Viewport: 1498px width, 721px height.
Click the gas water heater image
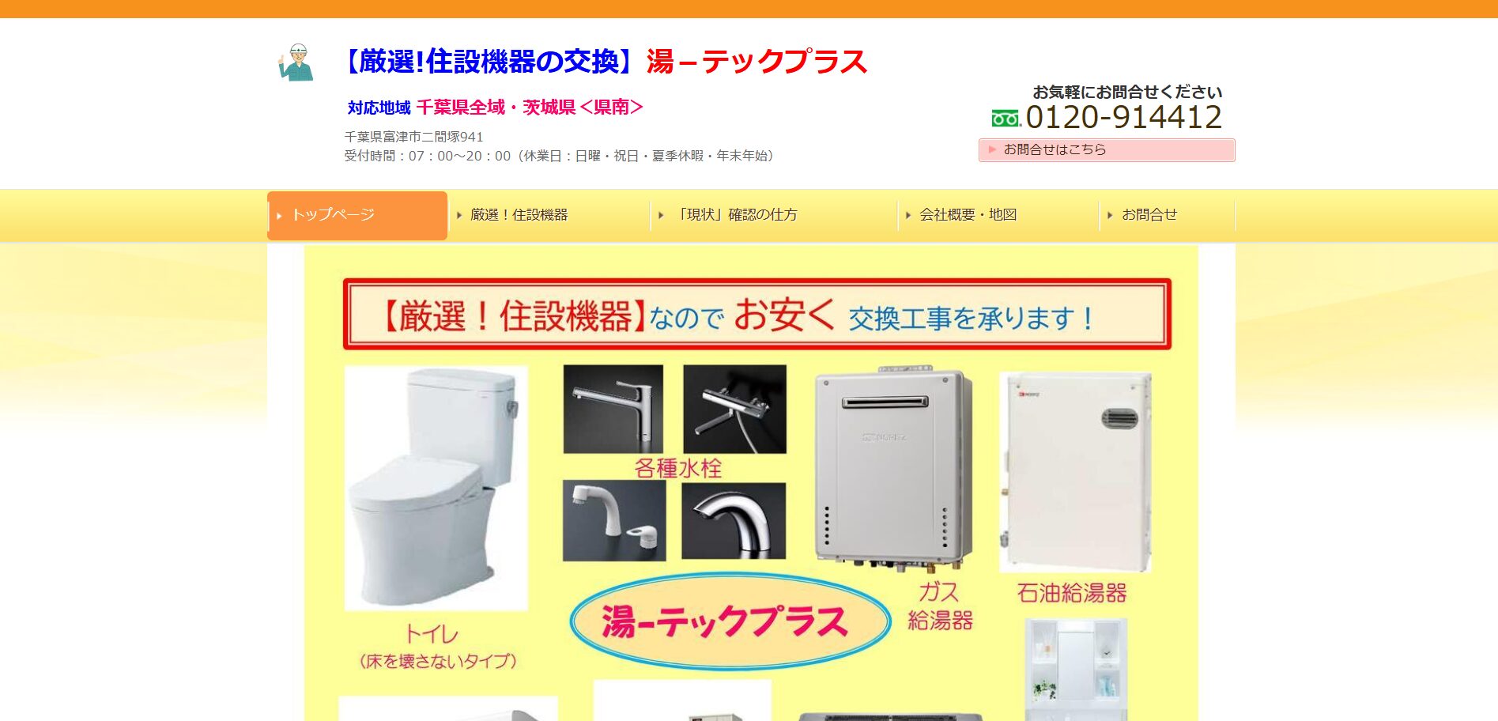point(893,468)
